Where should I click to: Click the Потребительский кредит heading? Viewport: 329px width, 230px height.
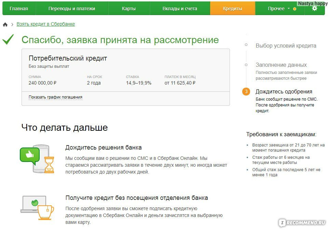pos(68,58)
